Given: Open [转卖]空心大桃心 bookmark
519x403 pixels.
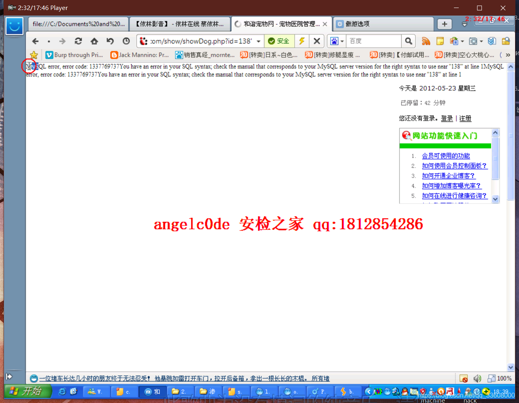Looking at the screenshot, I should (x=465, y=55).
